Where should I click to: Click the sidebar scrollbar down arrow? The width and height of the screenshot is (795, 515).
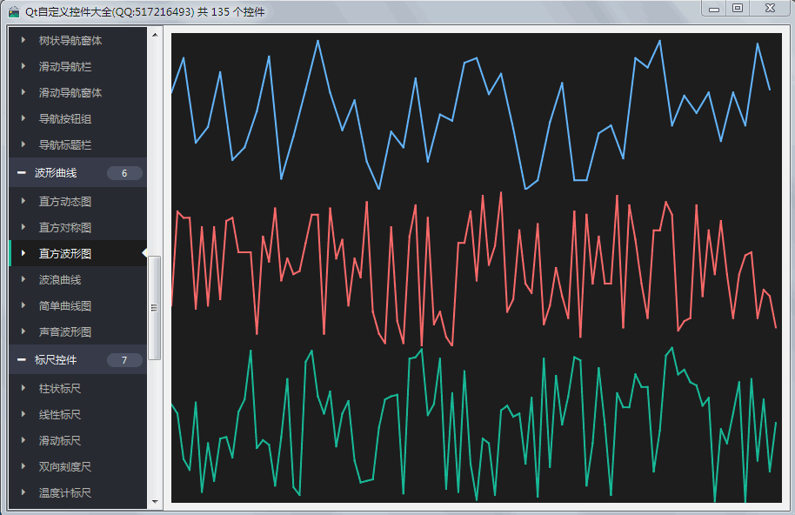click(155, 502)
